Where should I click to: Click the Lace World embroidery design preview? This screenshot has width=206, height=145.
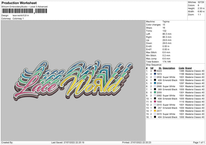[73, 80]
